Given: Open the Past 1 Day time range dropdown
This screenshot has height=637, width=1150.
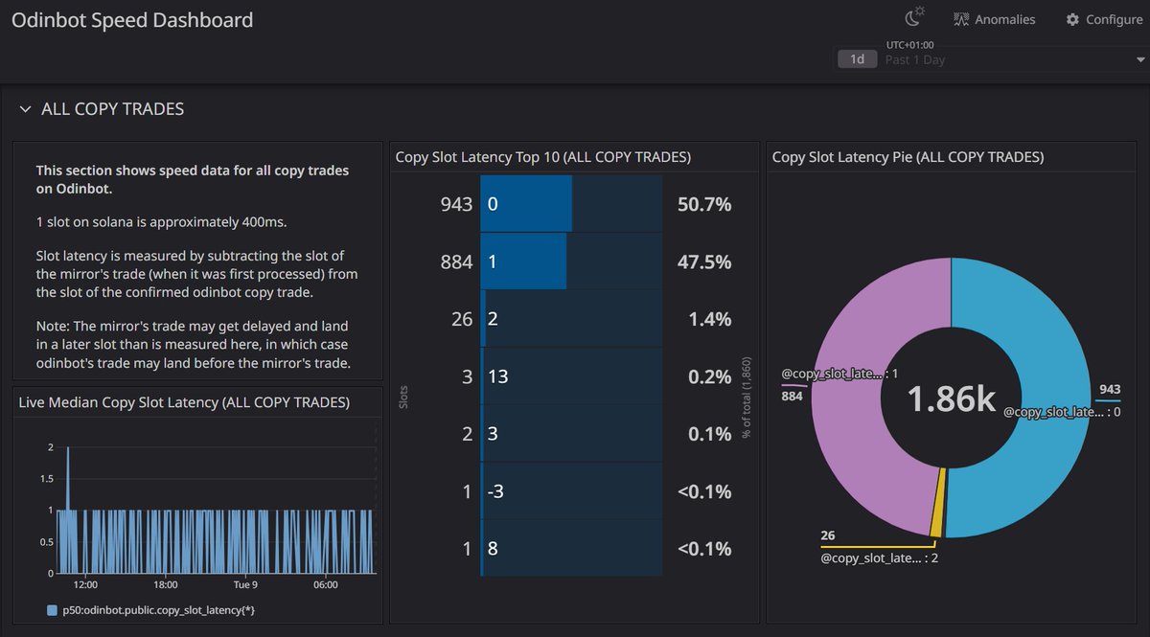Looking at the screenshot, I should (x=915, y=58).
